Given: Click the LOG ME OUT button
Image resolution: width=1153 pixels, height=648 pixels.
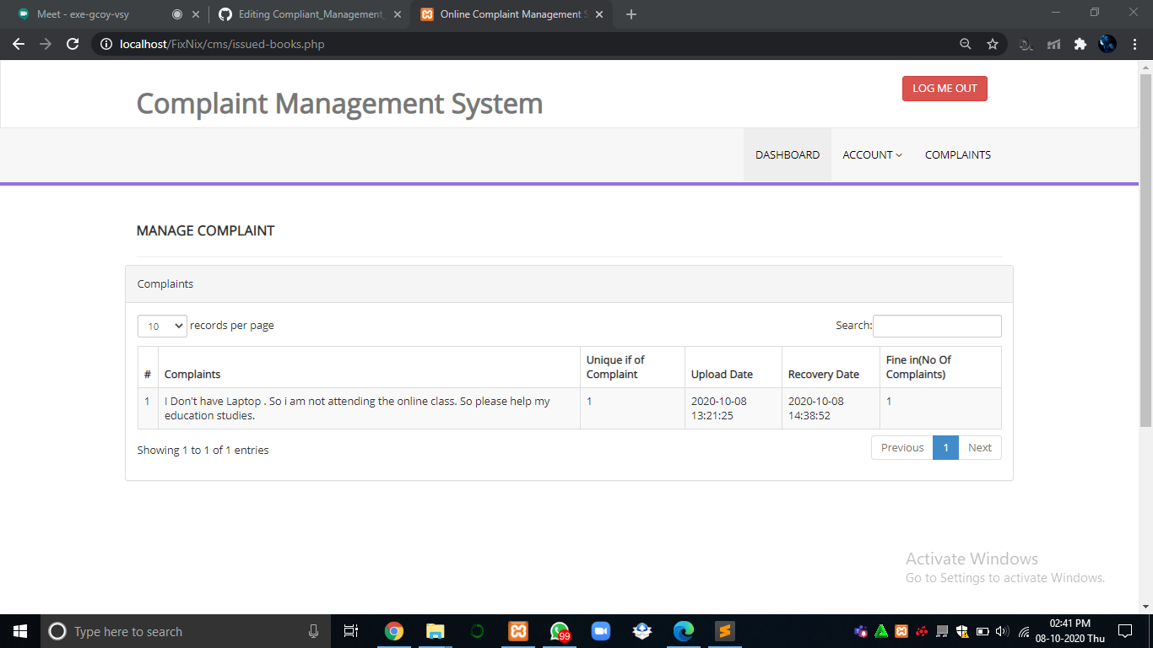Looking at the screenshot, I should [x=945, y=88].
